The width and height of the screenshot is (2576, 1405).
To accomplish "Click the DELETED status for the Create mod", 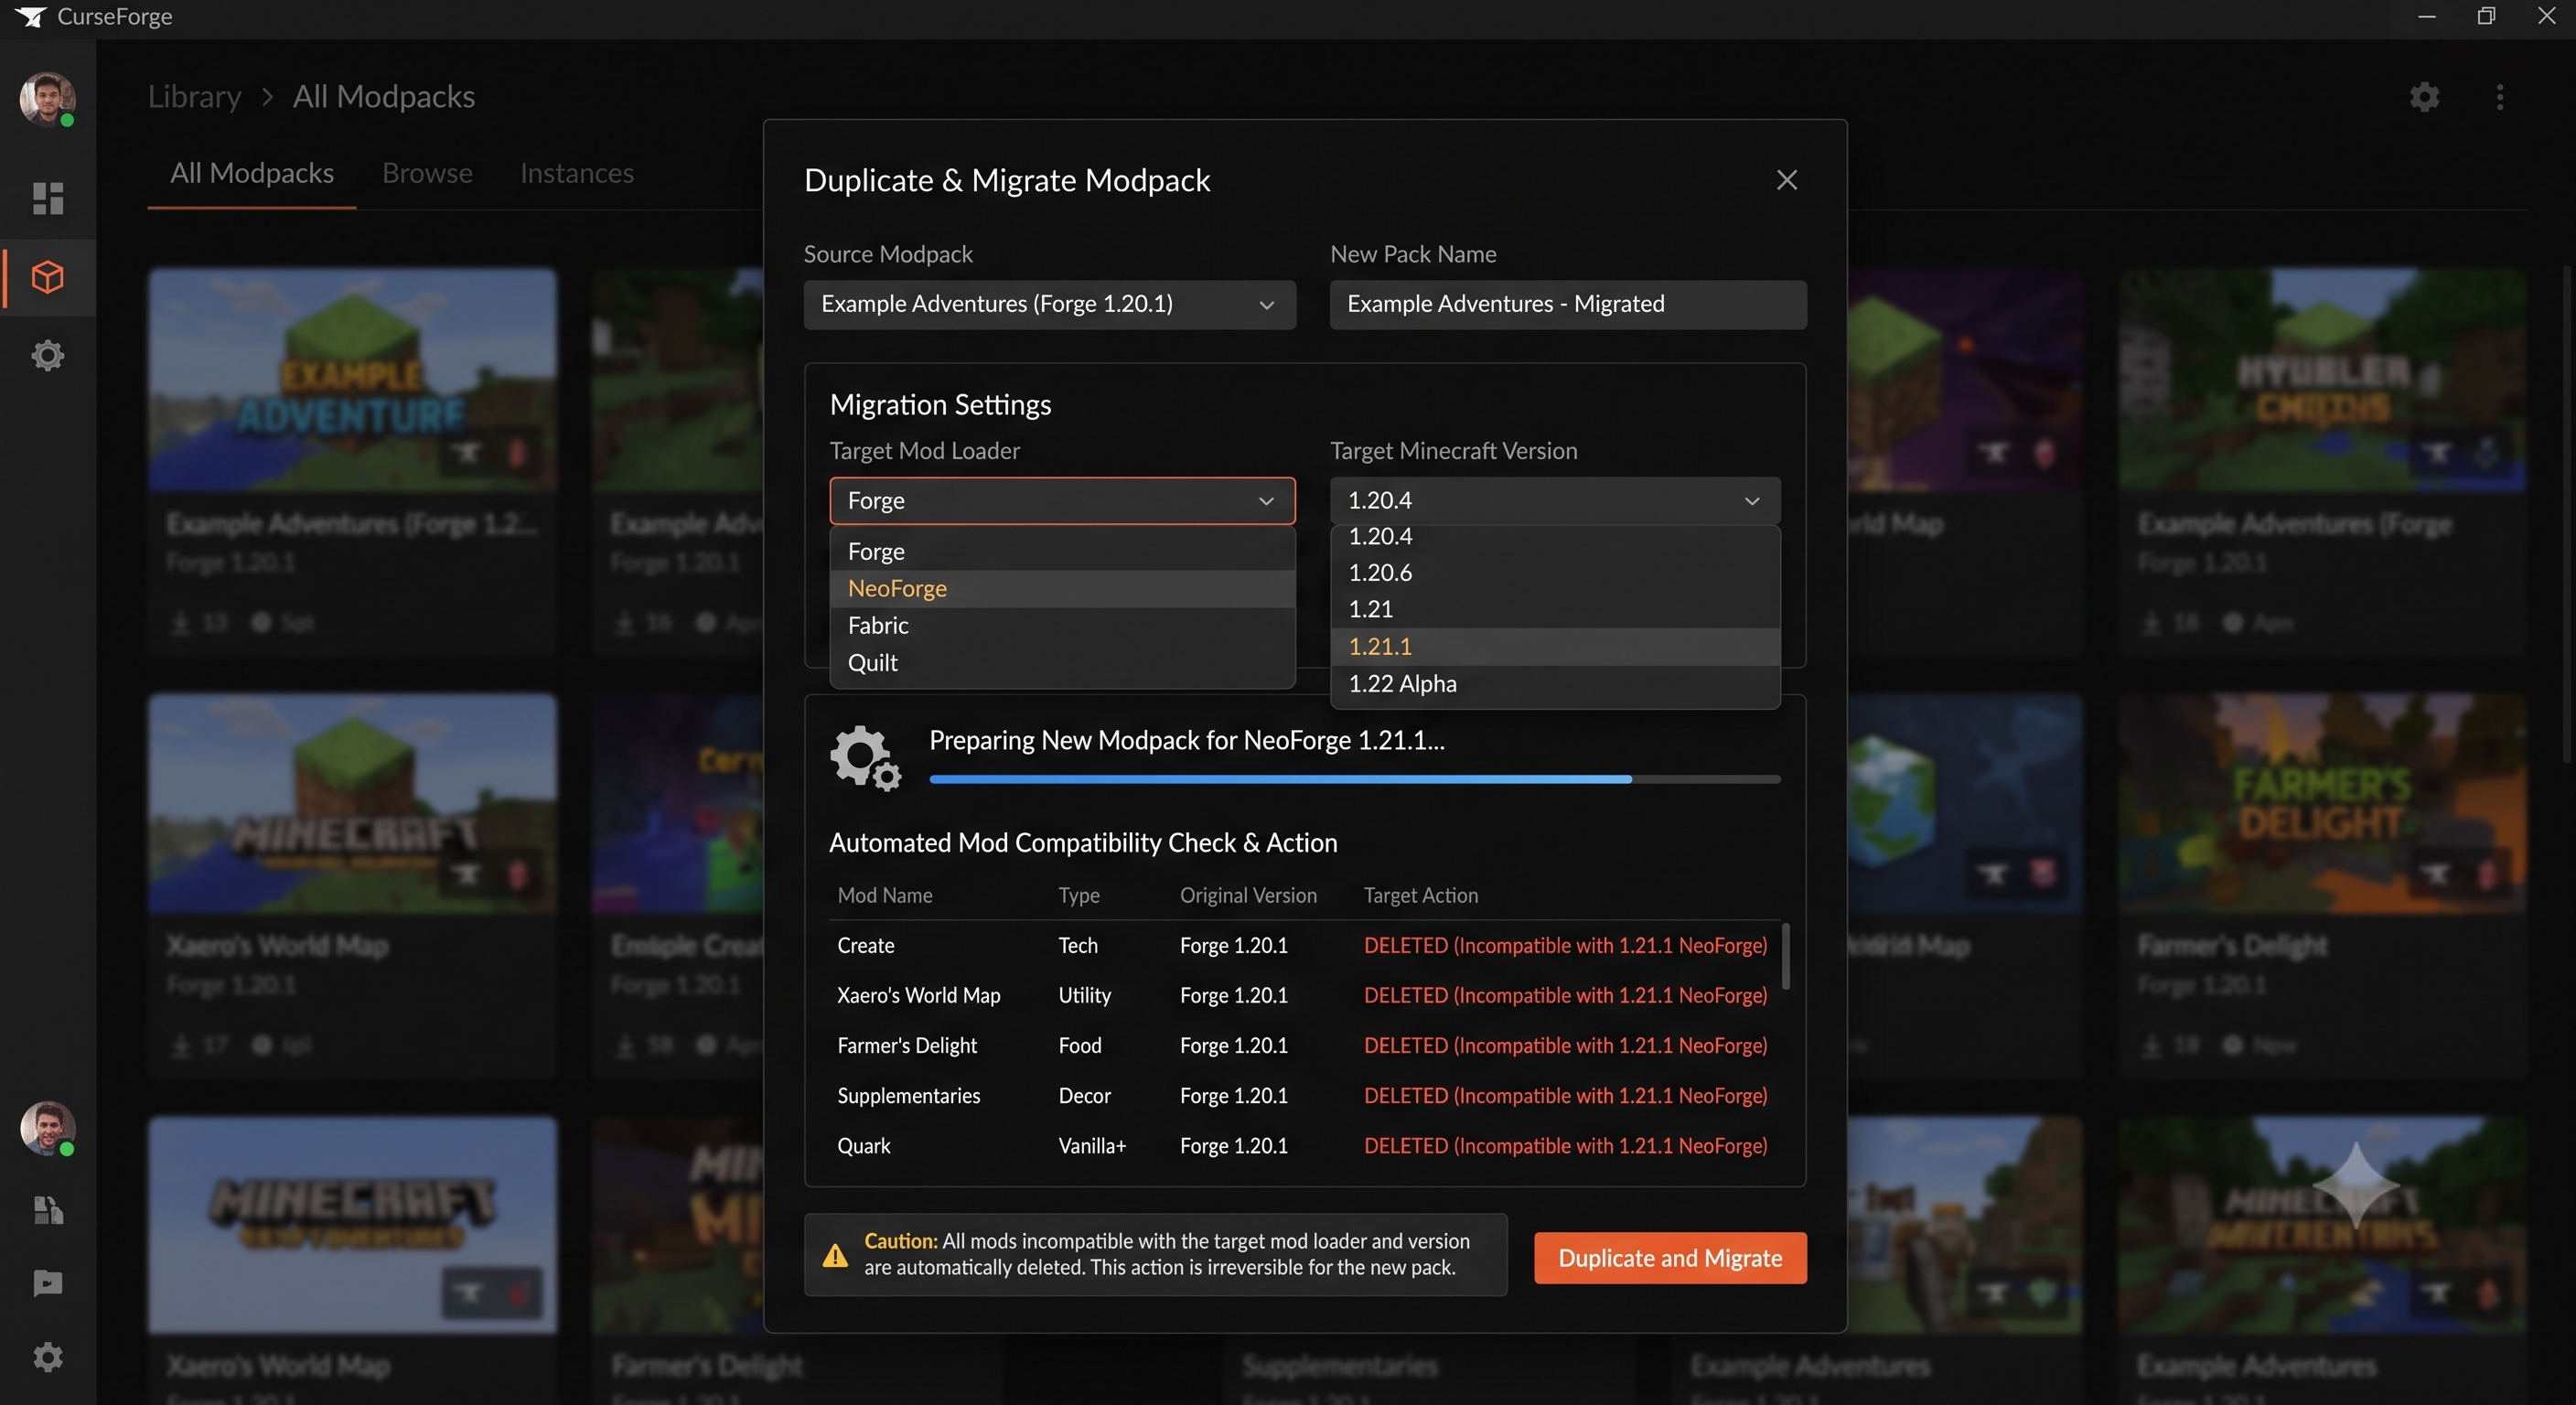I will (1566, 946).
